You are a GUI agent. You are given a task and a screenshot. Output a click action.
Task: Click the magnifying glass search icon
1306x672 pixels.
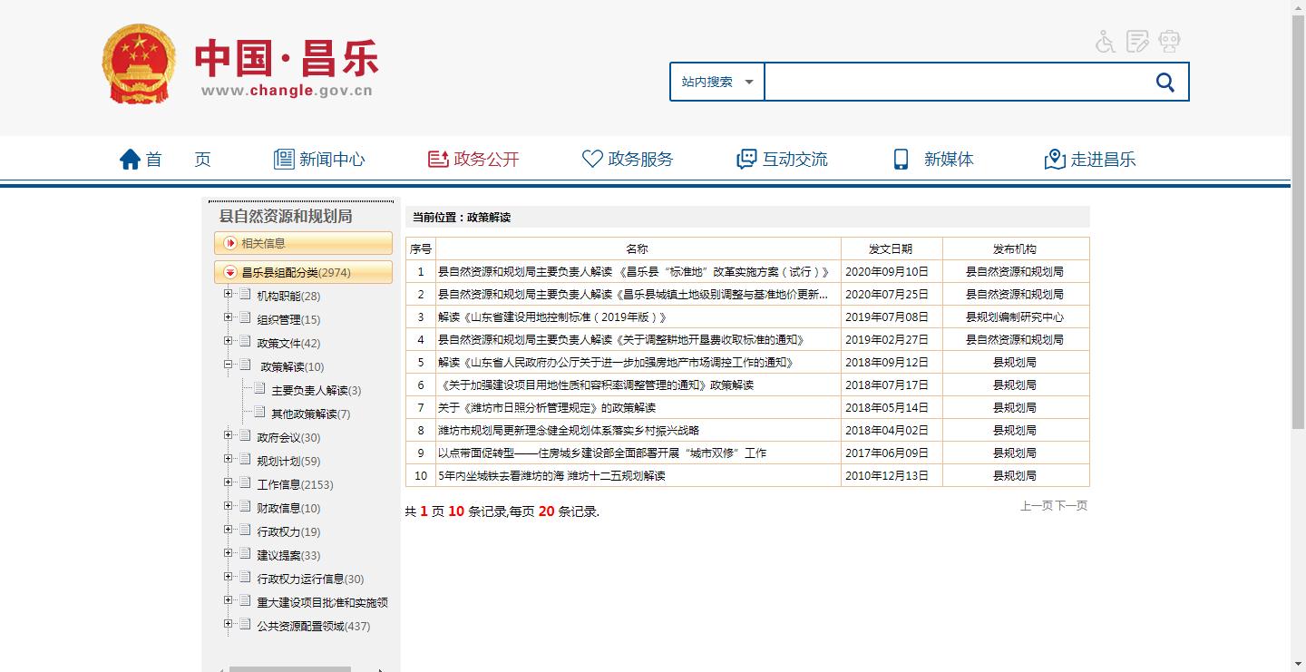(1165, 83)
